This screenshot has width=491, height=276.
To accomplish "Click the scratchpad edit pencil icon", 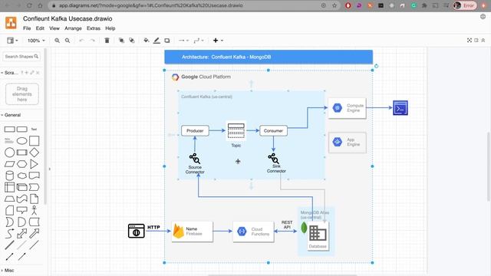I will tap(32, 73).
